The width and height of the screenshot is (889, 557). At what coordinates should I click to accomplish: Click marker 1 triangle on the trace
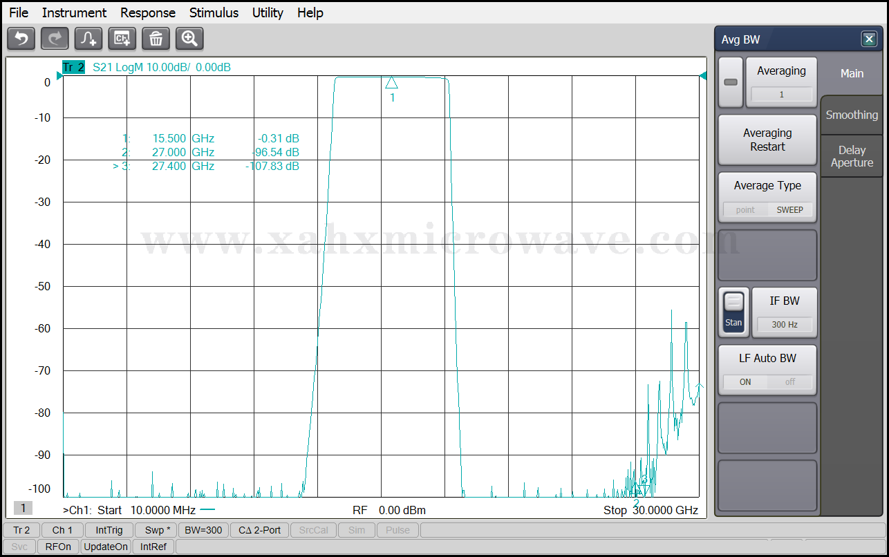392,83
